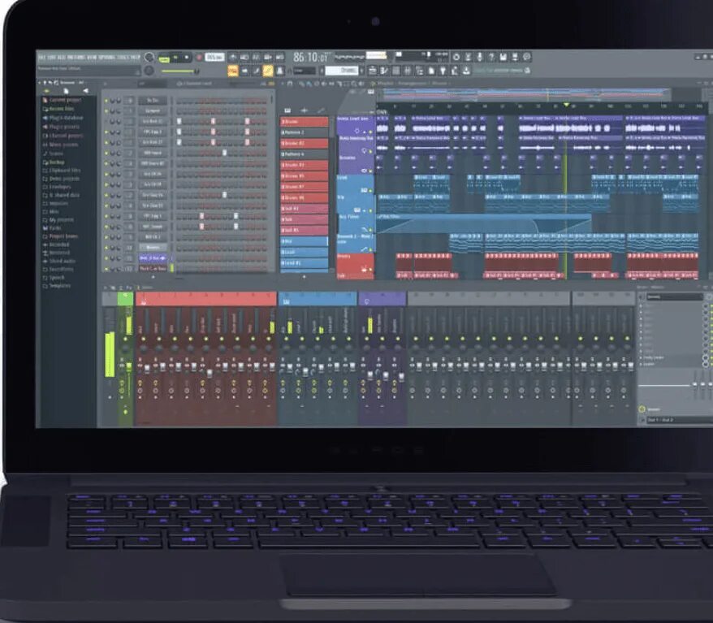Click the Stop button in transport

[187, 58]
